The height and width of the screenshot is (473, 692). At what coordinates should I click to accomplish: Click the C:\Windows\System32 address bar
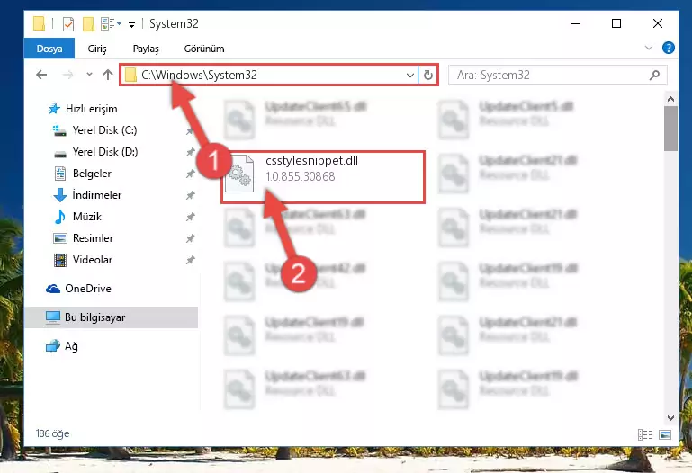coord(268,75)
